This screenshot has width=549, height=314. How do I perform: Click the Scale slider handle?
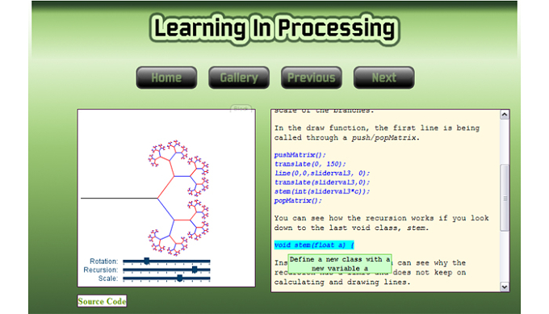tap(179, 278)
